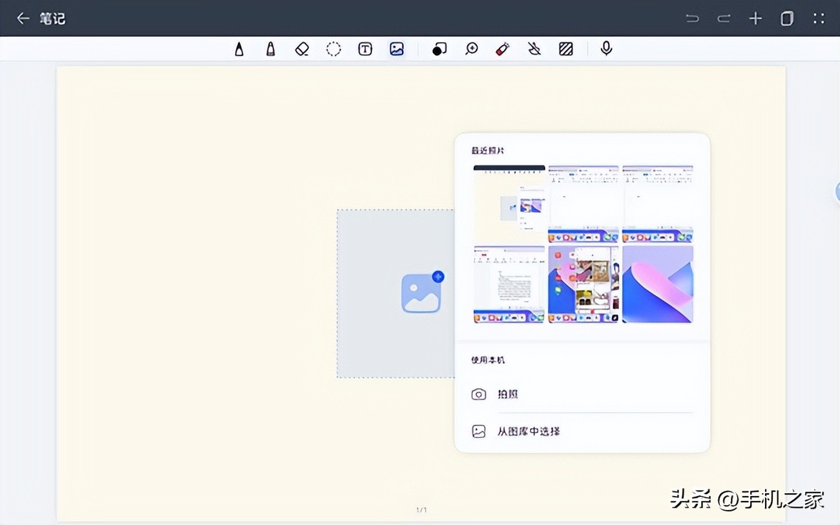The image size is (840, 525).
Task: Switch to the eraser tool
Action: tap(301, 48)
